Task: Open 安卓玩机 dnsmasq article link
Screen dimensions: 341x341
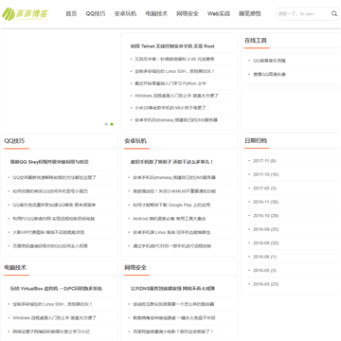Action: (174, 177)
